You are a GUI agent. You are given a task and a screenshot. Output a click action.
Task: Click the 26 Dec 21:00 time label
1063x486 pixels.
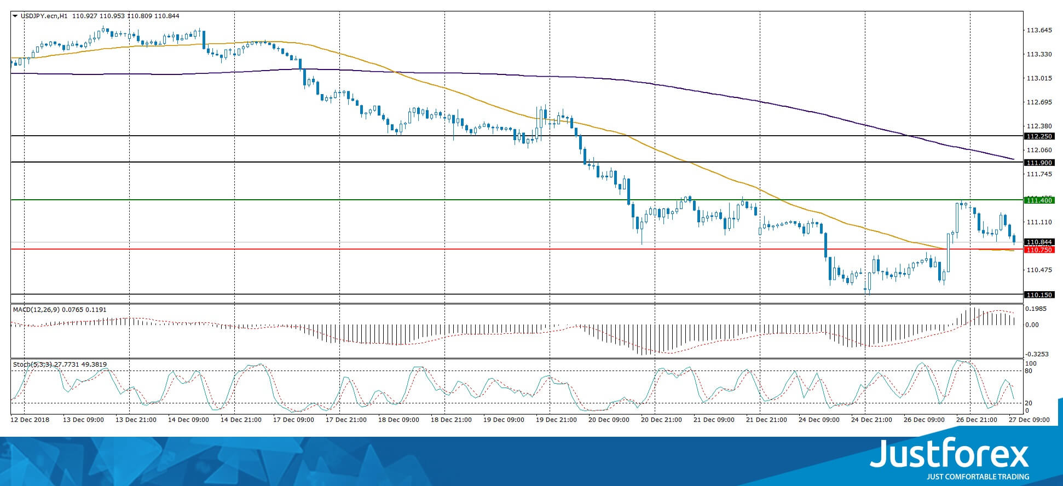(977, 420)
